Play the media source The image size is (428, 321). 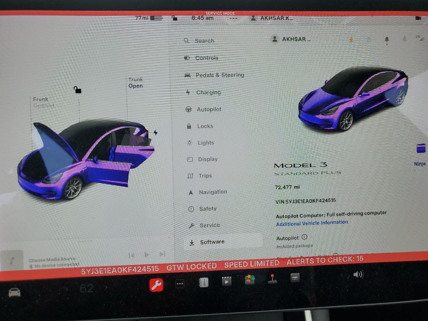click(146, 255)
